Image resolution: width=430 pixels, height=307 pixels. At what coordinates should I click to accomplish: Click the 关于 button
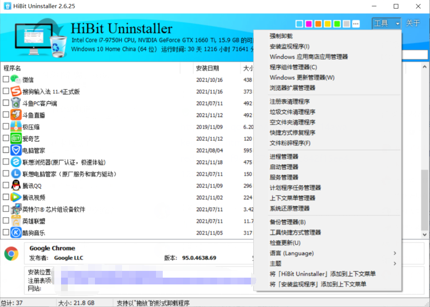[413, 23]
